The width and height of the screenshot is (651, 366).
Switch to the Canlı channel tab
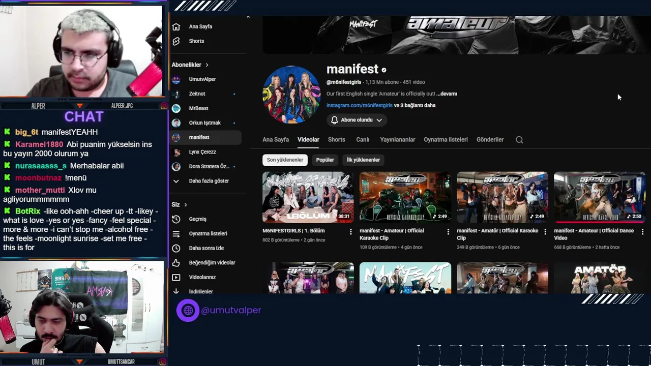coord(363,140)
